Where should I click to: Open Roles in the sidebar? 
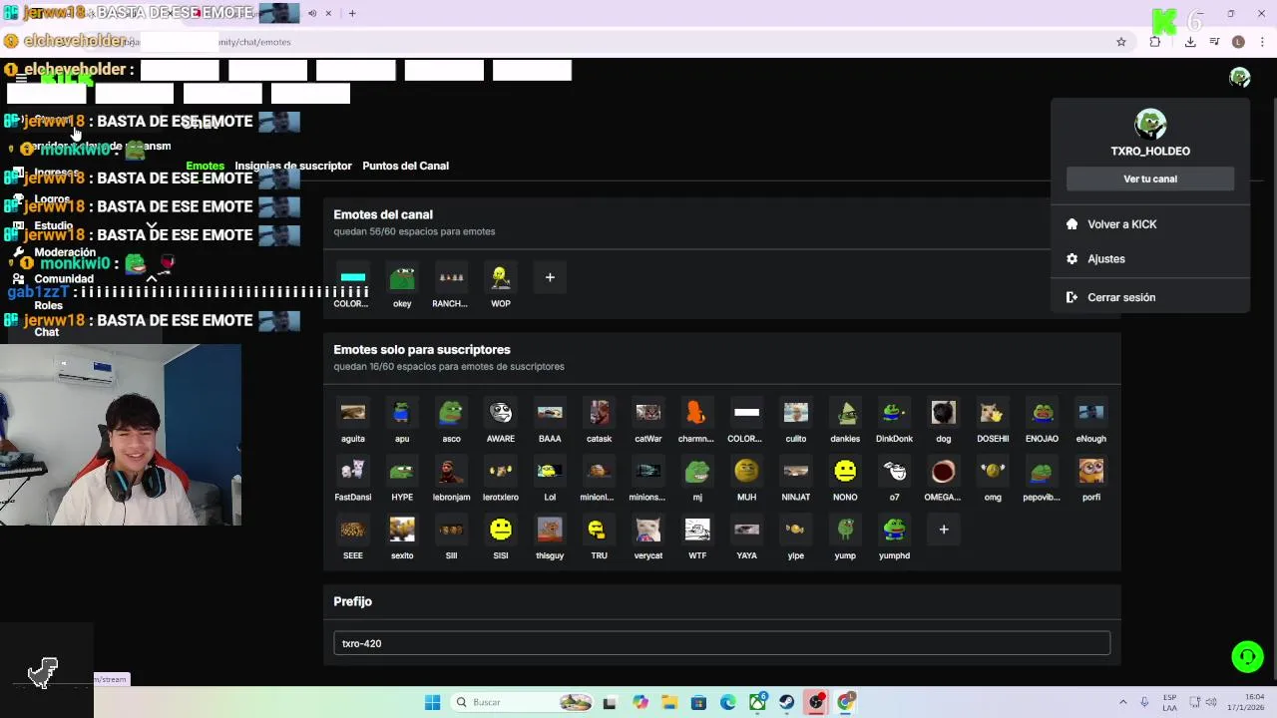coord(48,306)
